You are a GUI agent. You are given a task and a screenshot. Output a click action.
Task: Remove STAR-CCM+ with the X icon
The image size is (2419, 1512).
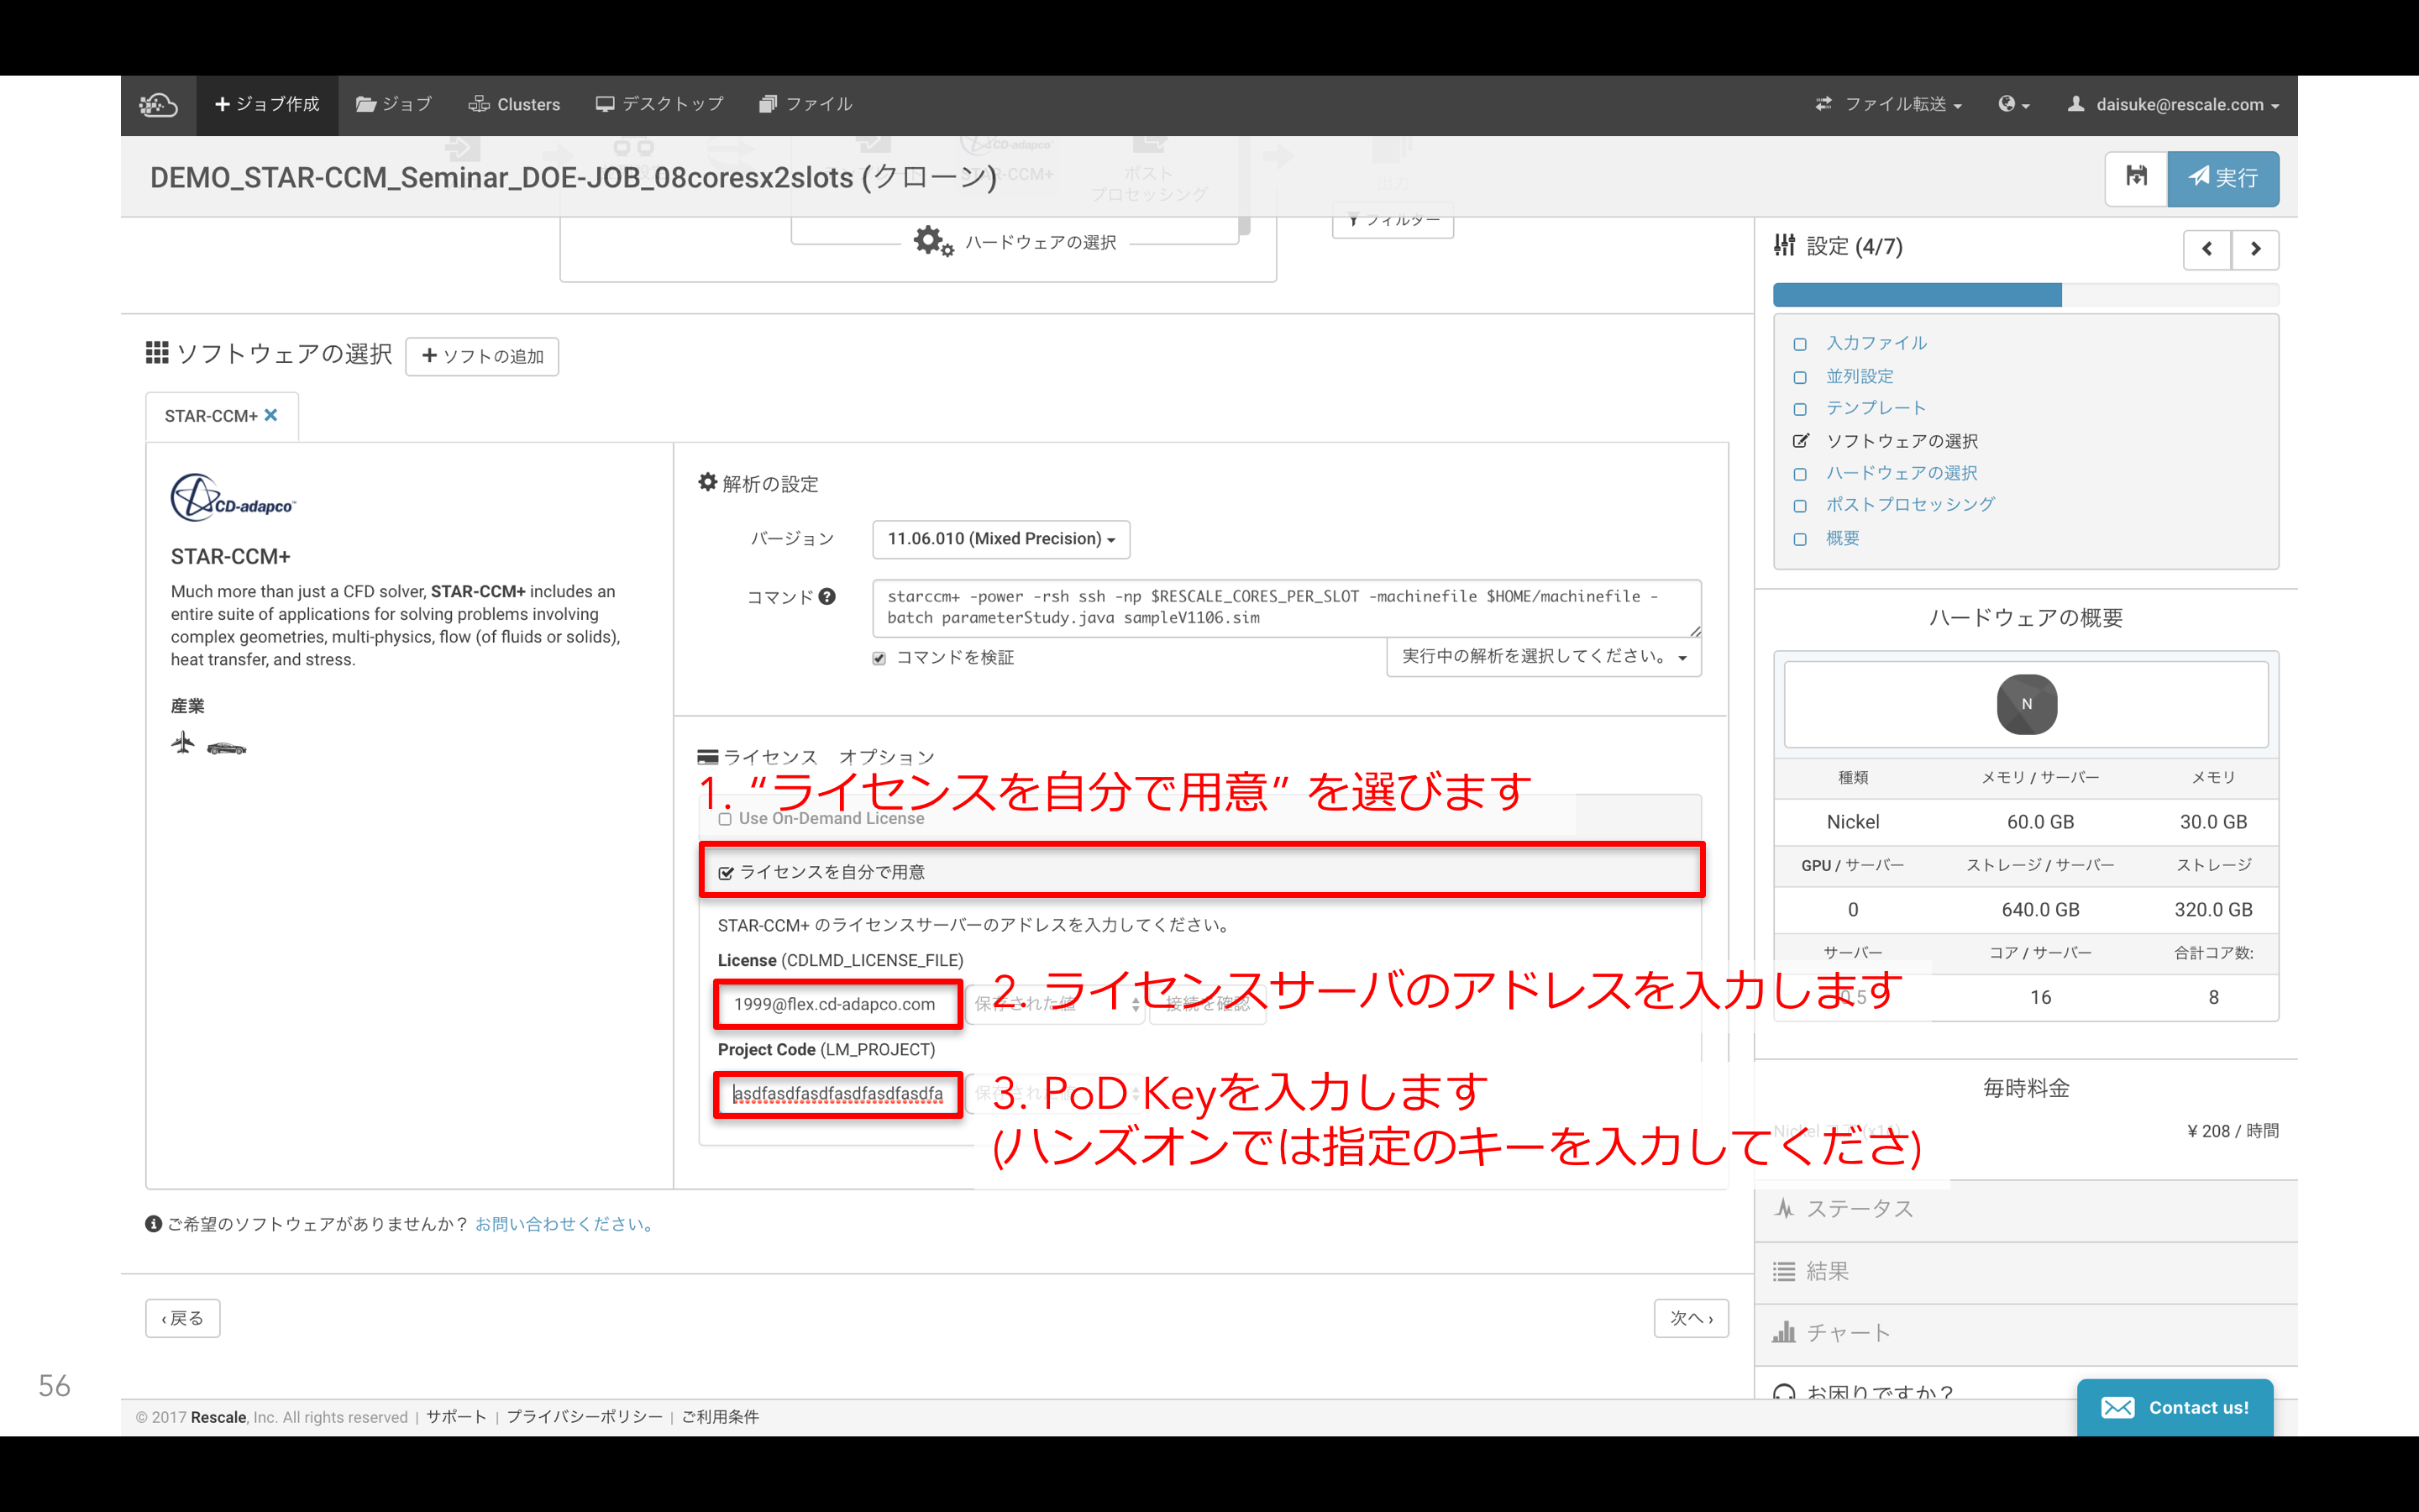pyautogui.click(x=271, y=415)
